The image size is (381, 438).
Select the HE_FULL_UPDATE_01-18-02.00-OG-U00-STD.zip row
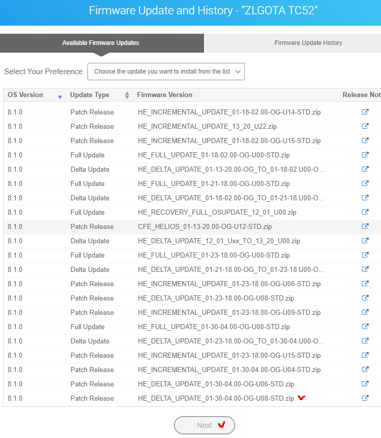[214, 155]
